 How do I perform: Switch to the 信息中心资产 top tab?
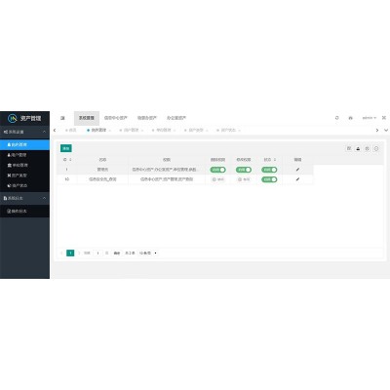pos(116,118)
